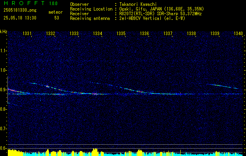
Task: Click the 1339 time marker
Action: click(x=215, y=33)
